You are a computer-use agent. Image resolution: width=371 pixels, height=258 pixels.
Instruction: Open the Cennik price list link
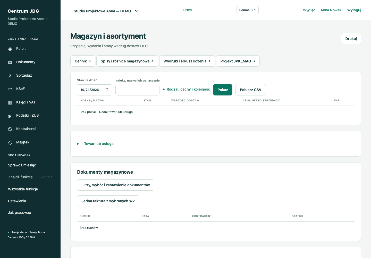83,61
